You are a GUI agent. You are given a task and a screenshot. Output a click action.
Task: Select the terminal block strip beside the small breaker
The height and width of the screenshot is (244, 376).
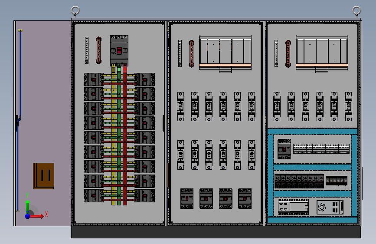[x=321, y=148]
